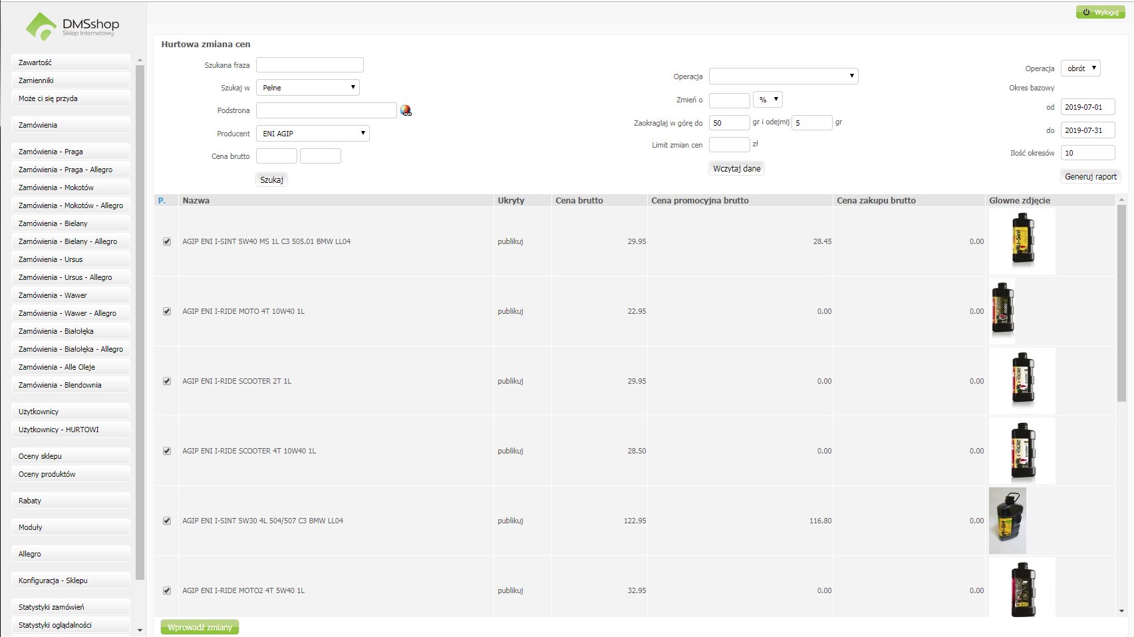Log out with the Wyloguj button

click(x=1101, y=12)
